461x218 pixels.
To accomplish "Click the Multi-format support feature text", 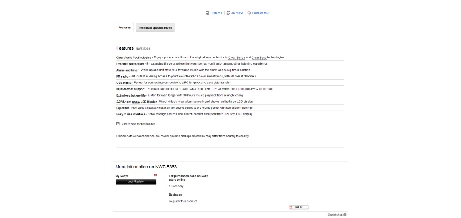I will (131, 89).
